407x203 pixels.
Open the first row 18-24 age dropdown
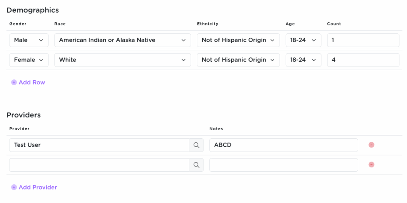(x=303, y=40)
